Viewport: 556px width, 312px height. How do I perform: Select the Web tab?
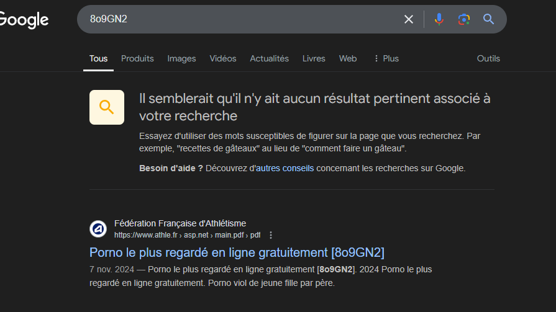pos(347,58)
